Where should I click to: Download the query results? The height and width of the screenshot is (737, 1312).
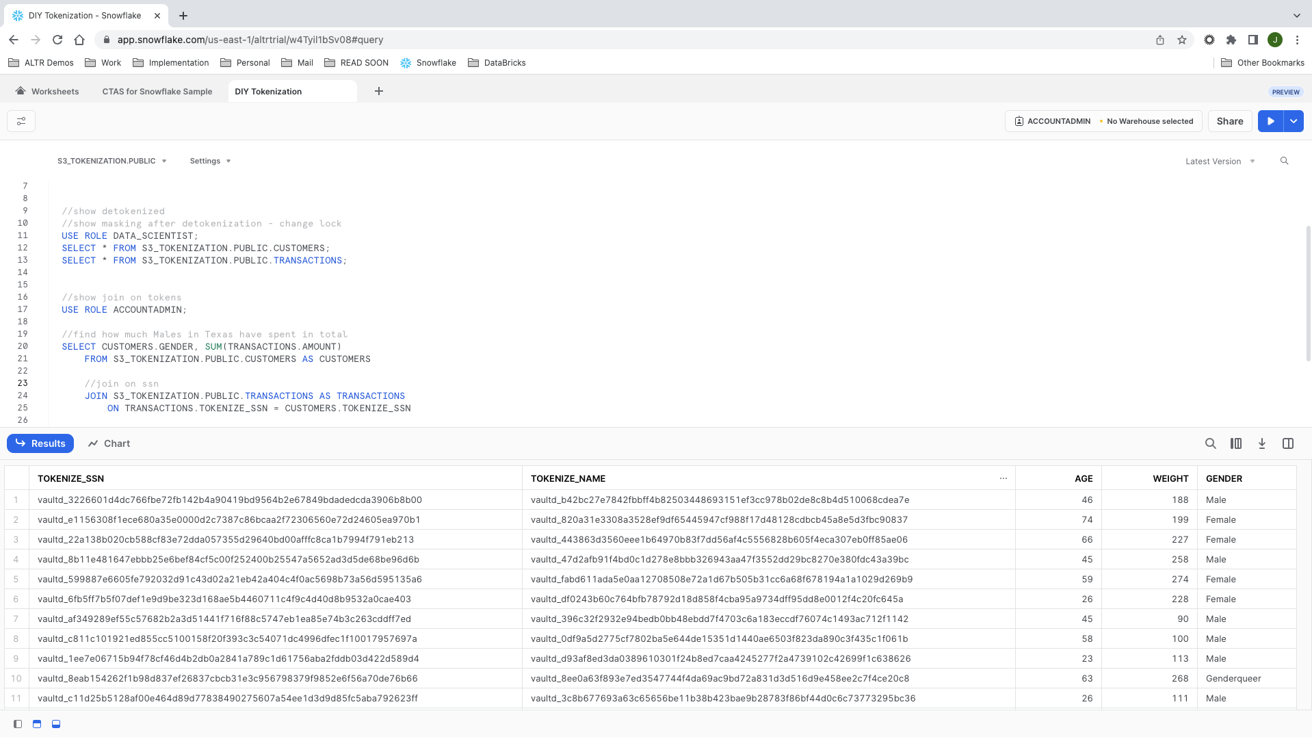click(x=1261, y=443)
